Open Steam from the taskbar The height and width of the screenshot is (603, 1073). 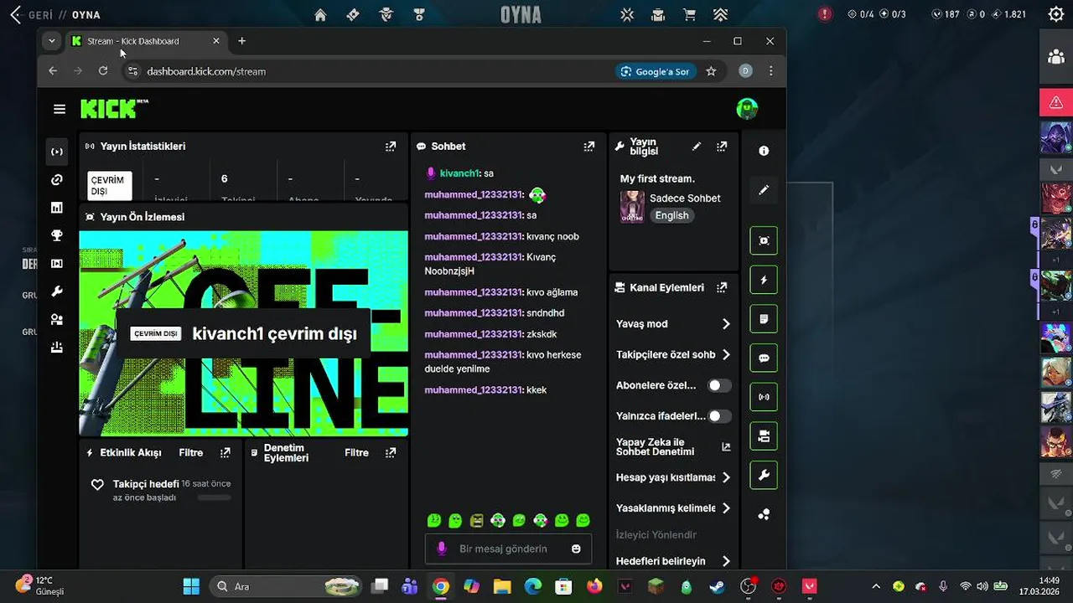717,586
